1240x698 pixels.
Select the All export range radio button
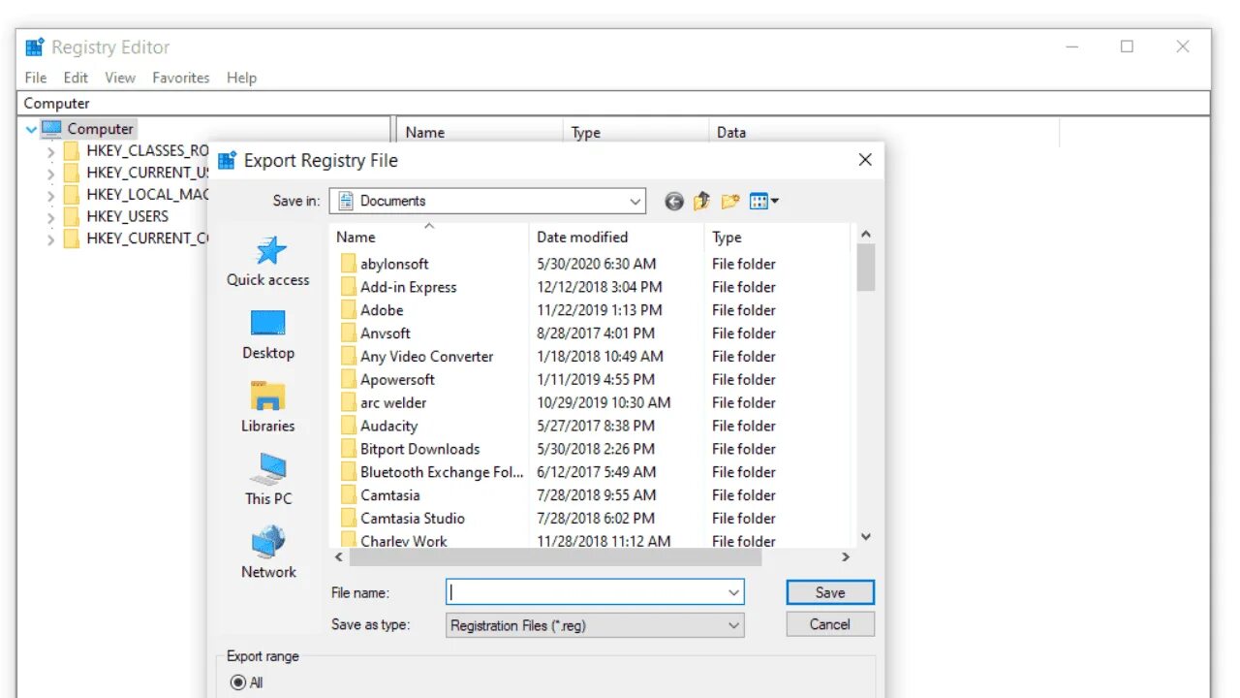[238, 682]
